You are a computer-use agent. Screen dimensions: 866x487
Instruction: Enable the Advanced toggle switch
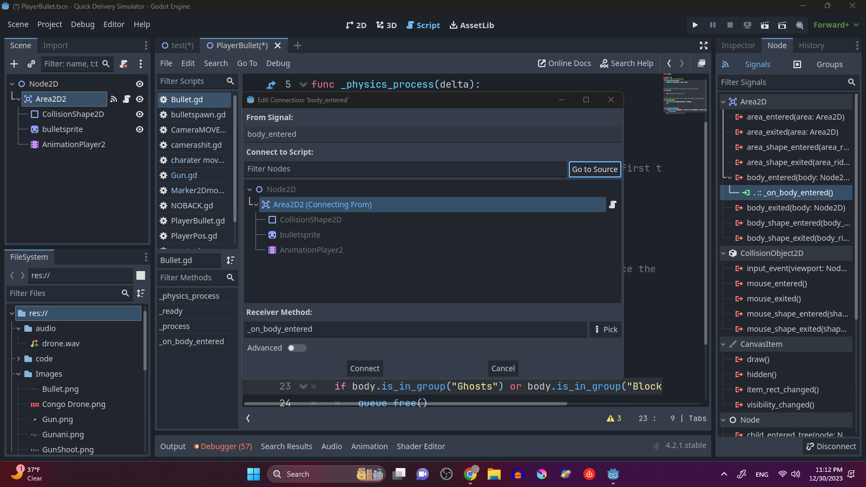297,348
